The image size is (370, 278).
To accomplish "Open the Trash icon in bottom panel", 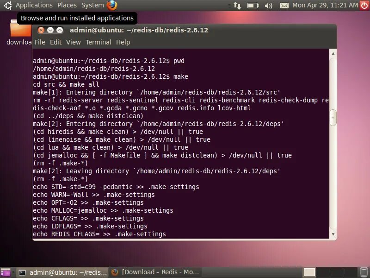I will point(364,272).
